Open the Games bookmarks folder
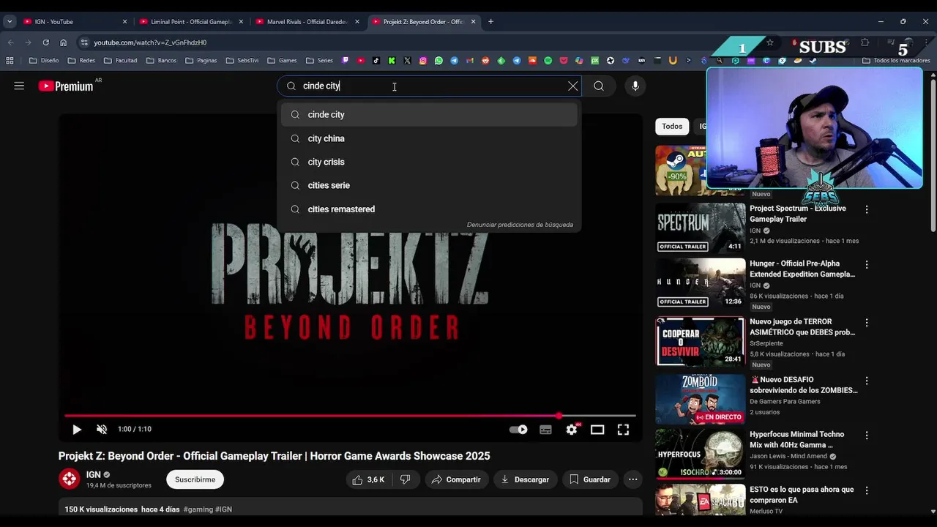 (282, 61)
